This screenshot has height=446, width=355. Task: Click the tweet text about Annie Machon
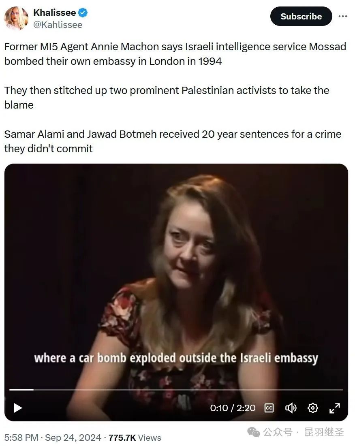tap(175, 54)
